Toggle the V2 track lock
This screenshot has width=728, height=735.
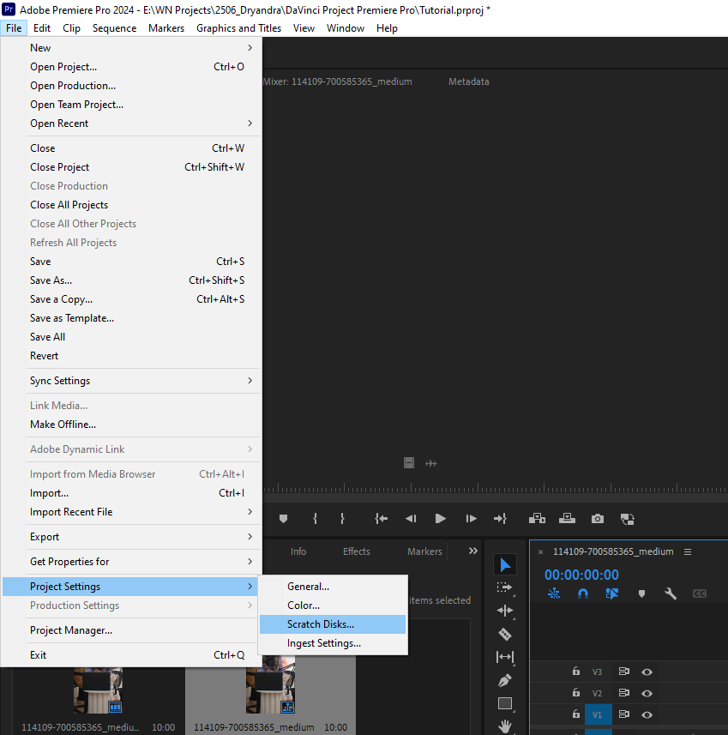[x=576, y=693]
